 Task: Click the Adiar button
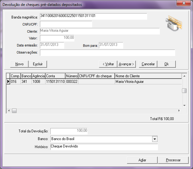(x=142, y=160)
